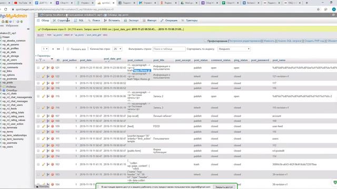Click green shield icon at bottom right
The height and width of the screenshot is (189, 337).
[x=335, y=182]
